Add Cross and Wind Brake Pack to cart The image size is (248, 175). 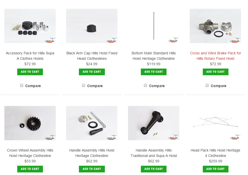point(216,72)
